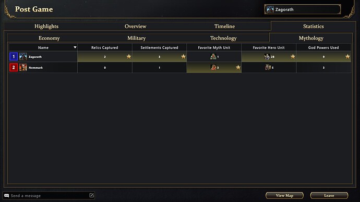Open the Military statistics sub-tab
The width and height of the screenshot is (360, 202).
click(x=136, y=38)
